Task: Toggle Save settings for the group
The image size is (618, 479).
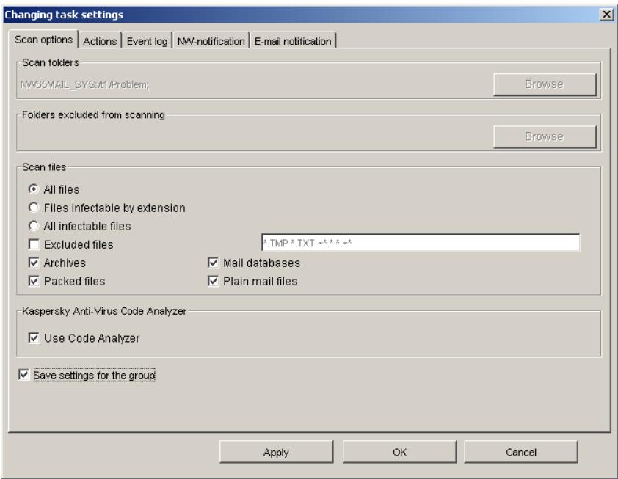Action: (23, 375)
